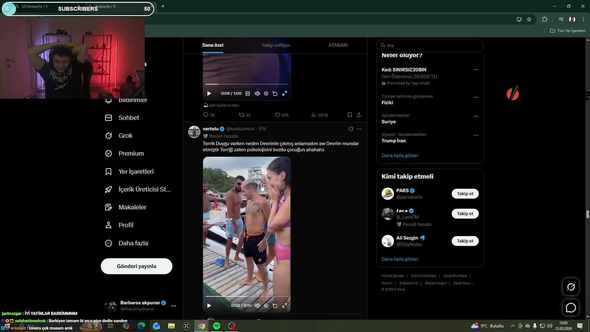This screenshot has height=332, width=590.
Task: Open options for Fiziki trend
Action: click(476, 97)
